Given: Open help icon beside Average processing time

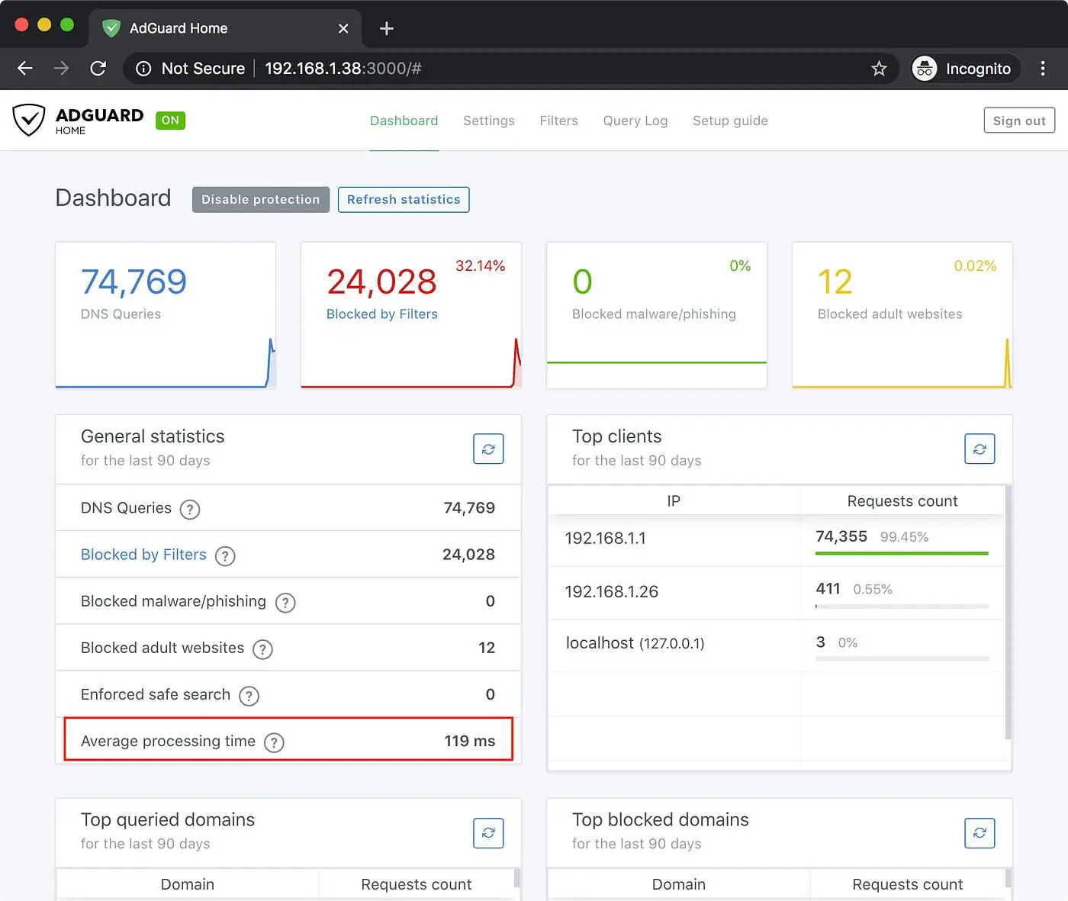Looking at the screenshot, I should click(274, 742).
